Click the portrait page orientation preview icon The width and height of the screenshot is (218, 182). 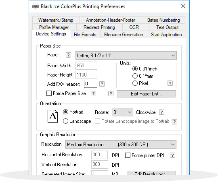(53, 116)
